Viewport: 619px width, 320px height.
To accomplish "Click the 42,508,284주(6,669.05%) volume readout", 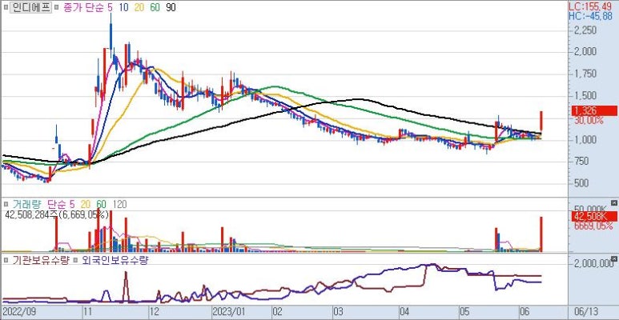I will [58, 214].
